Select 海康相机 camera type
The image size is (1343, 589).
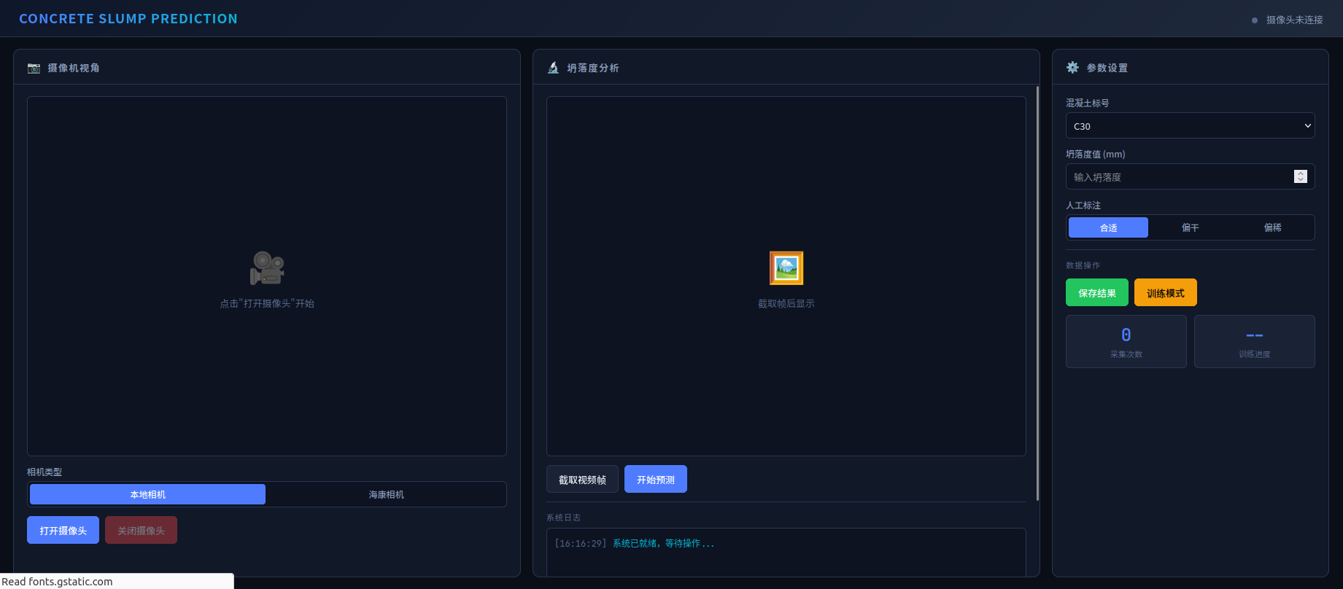tap(386, 494)
